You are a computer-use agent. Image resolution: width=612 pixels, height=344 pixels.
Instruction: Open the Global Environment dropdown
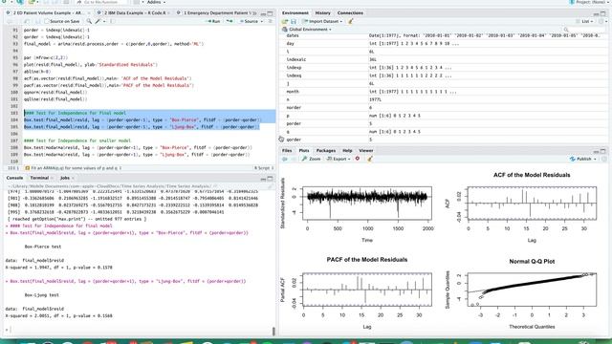[307, 30]
